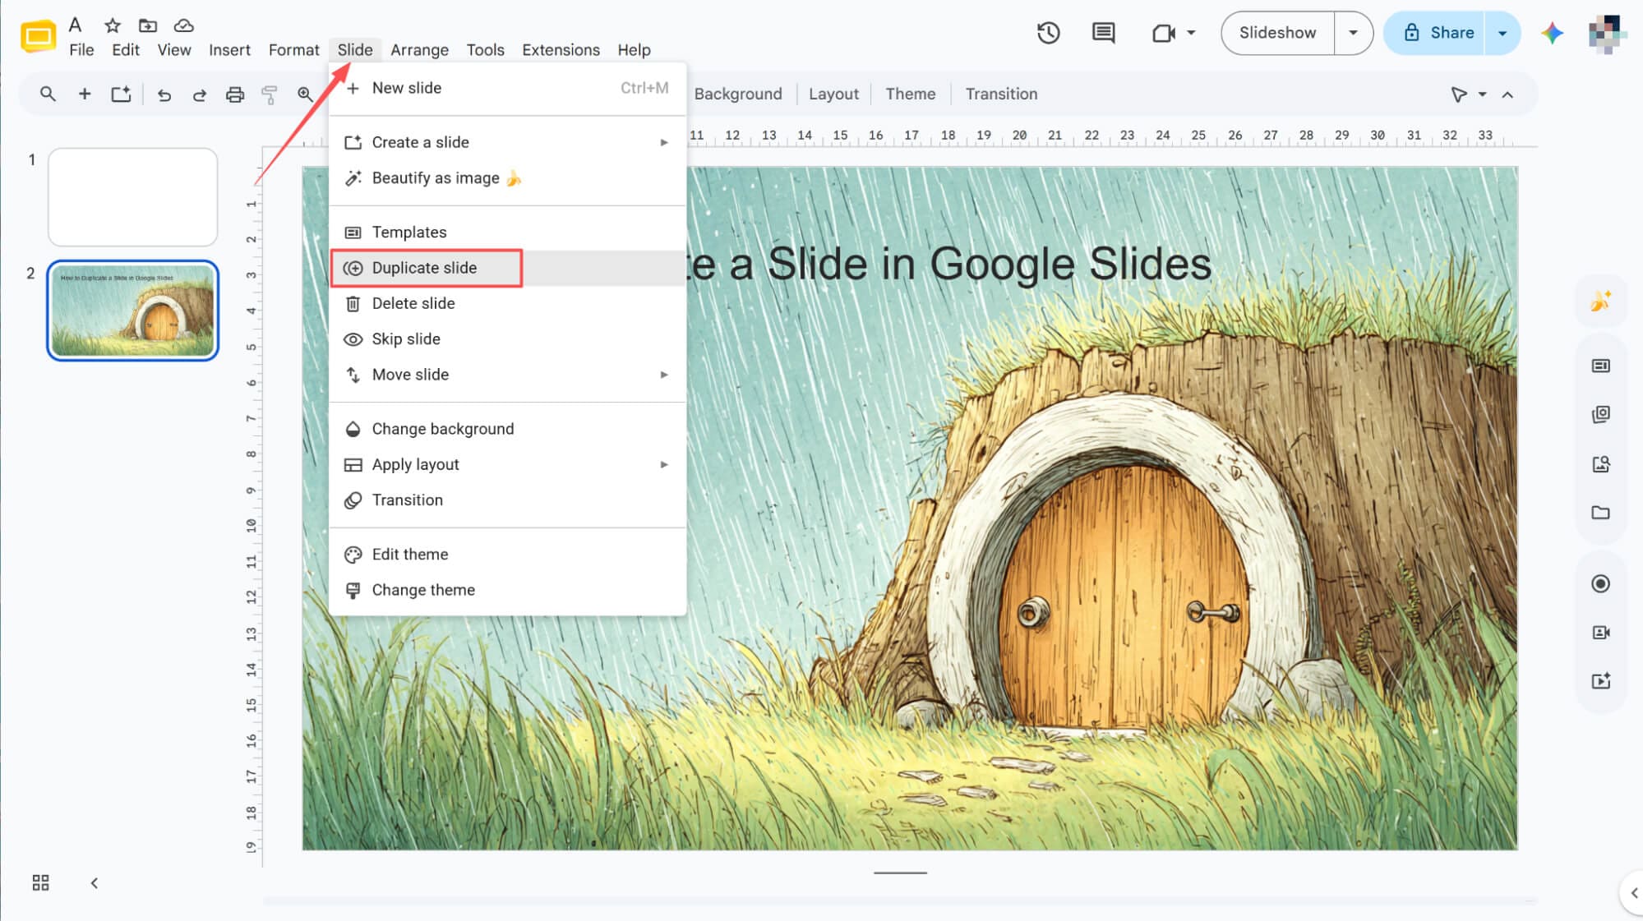
Task: Open the Arrange menu
Action: 419,50
